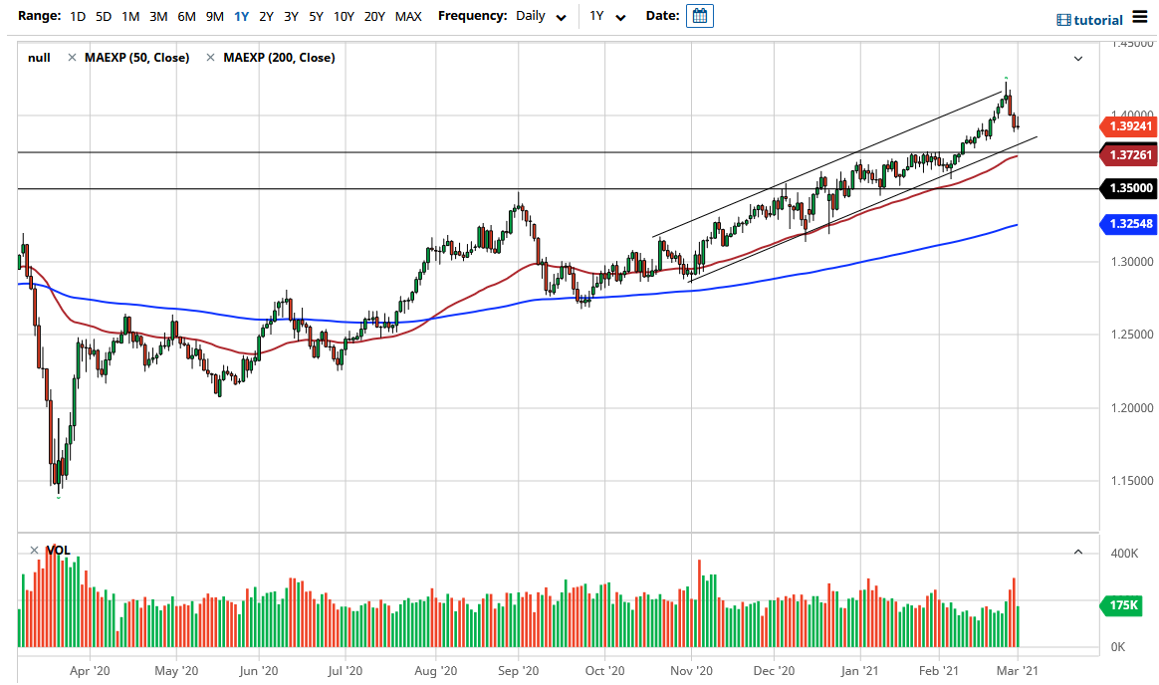This screenshot has height=685, width=1159.
Task: Switch range to 5Y
Action: pyautogui.click(x=315, y=17)
